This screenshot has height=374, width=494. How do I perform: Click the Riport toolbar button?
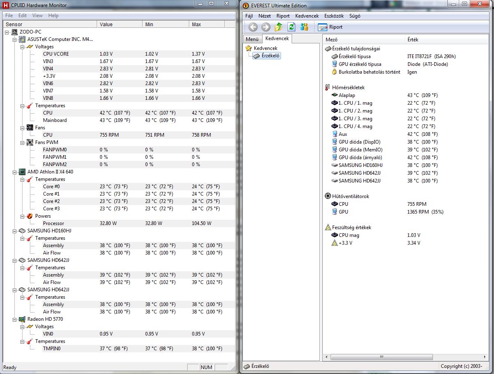[x=331, y=27]
